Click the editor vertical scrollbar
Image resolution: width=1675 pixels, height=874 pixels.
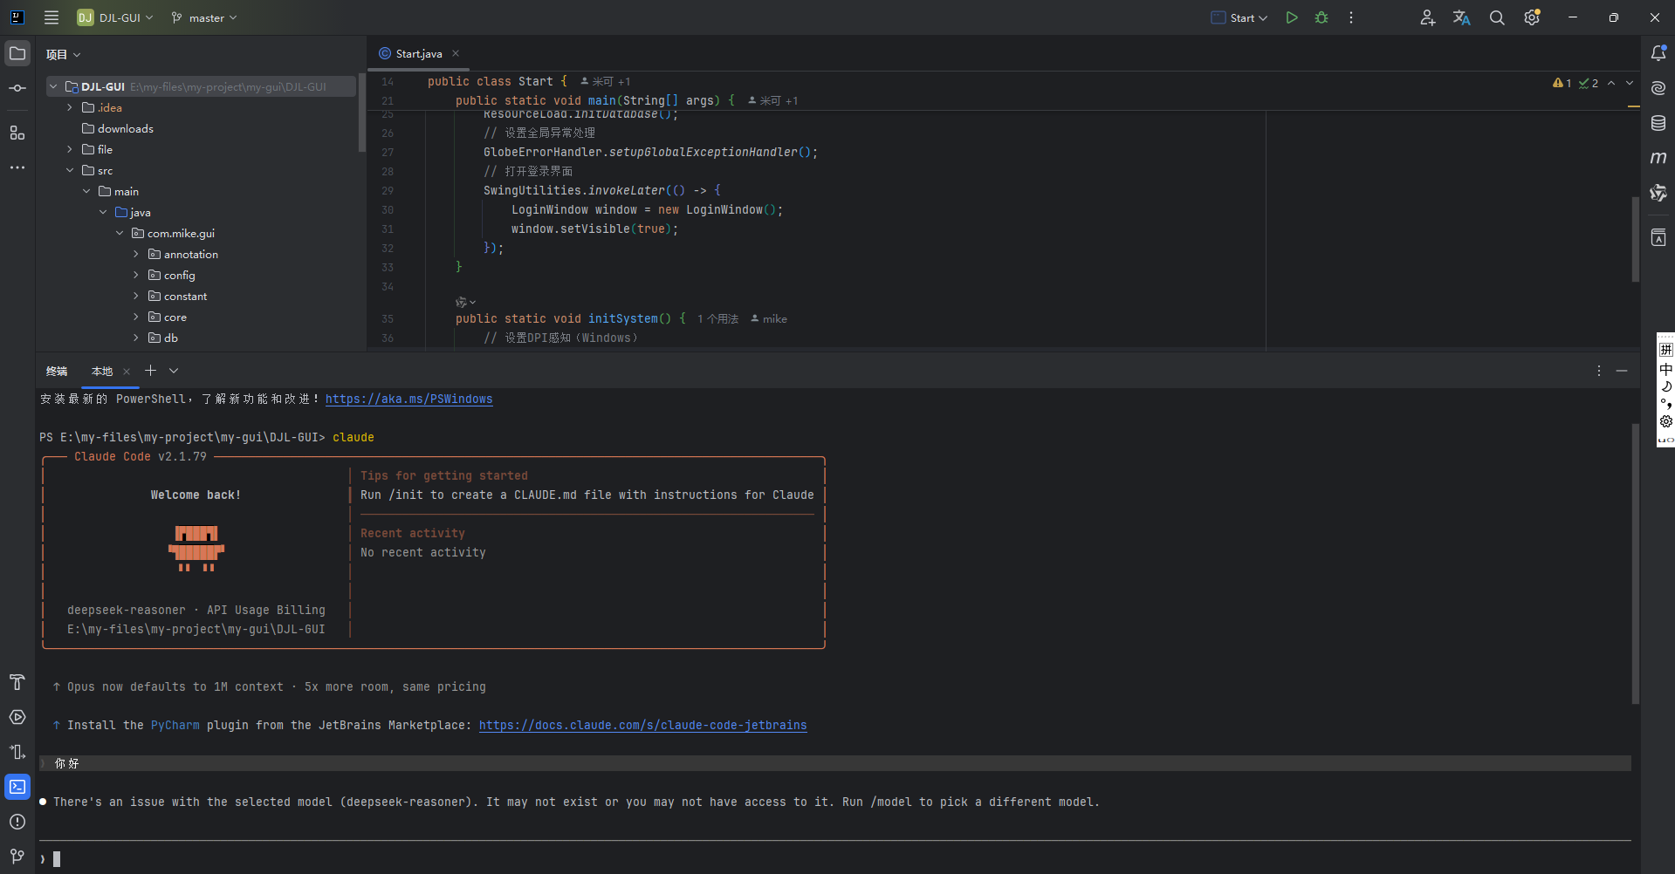pos(1636,239)
